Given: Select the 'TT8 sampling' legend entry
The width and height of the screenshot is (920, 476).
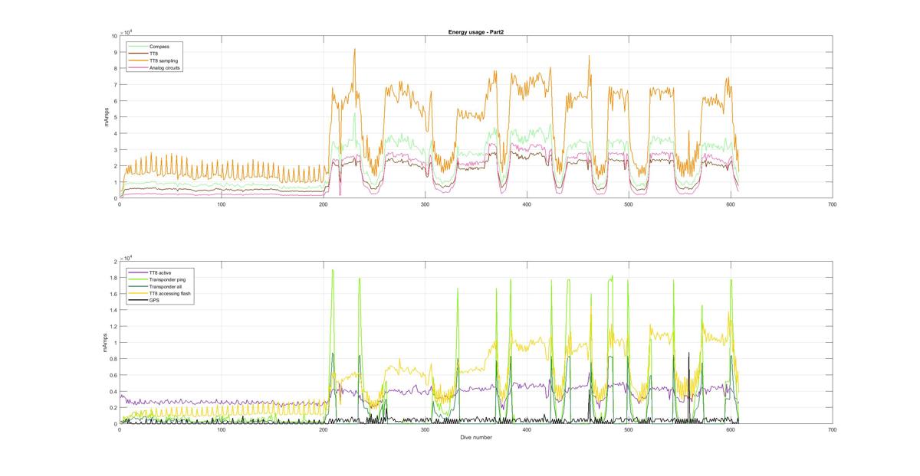Looking at the screenshot, I should (164, 60).
